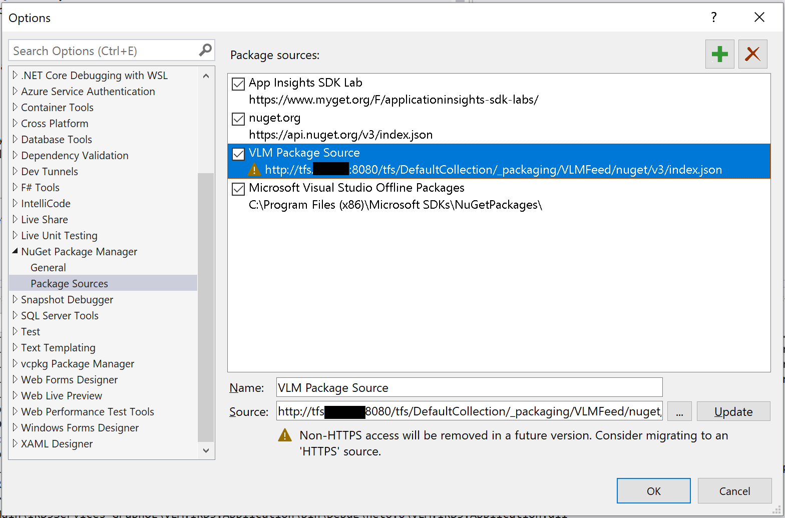Expand Azure Service Authentication node
785x518 pixels.
pos(15,91)
